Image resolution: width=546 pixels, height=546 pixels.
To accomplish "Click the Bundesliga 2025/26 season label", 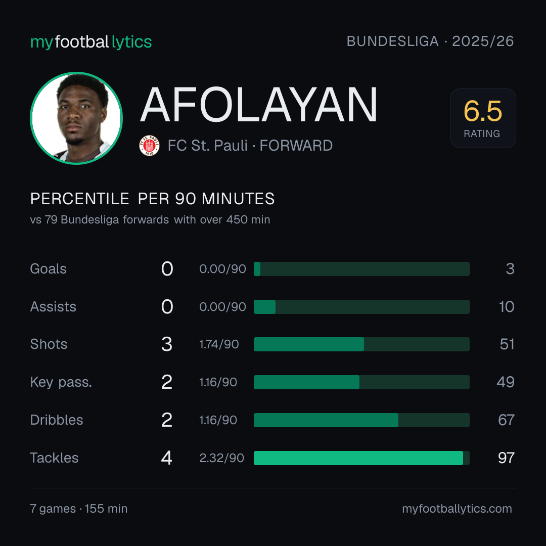I will tap(430, 41).
